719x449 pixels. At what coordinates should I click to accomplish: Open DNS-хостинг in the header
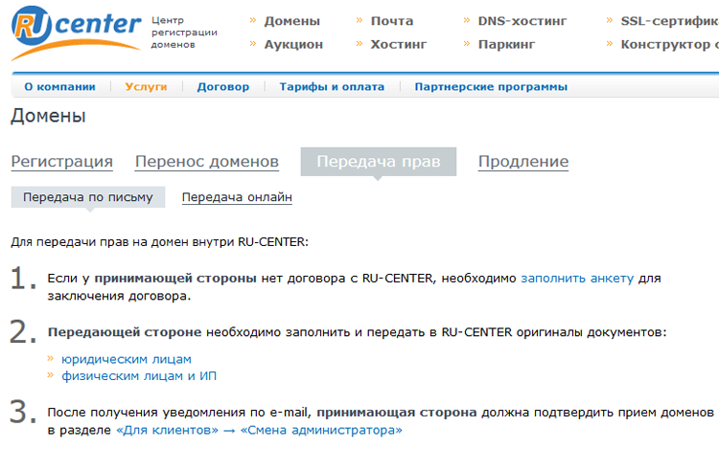click(522, 21)
